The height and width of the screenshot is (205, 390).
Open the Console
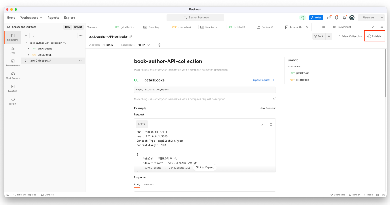(48, 195)
